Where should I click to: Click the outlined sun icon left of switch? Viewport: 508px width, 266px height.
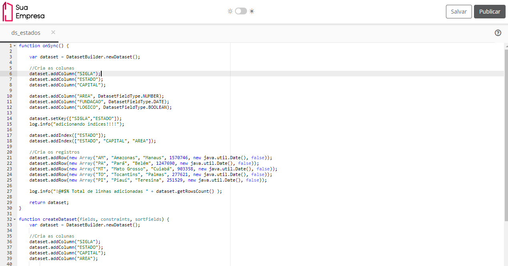click(230, 11)
